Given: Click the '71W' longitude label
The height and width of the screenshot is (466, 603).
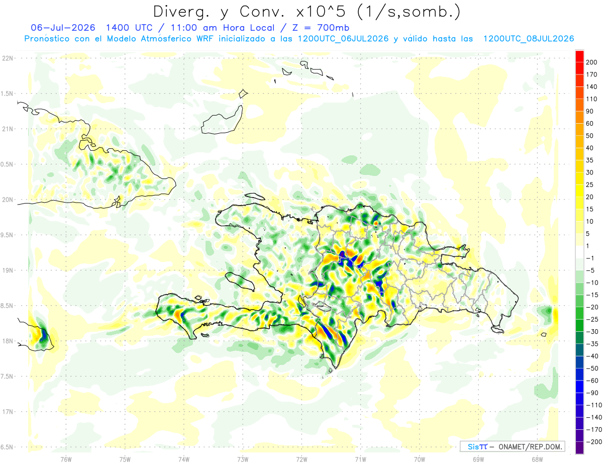Looking at the screenshot, I should [360, 458].
